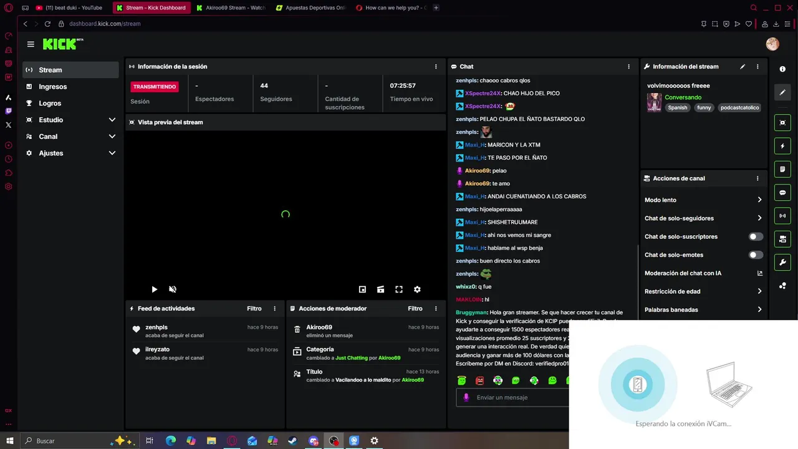Unmute the stream preview audio
Screen dimensions: 798x449
click(x=173, y=289)
